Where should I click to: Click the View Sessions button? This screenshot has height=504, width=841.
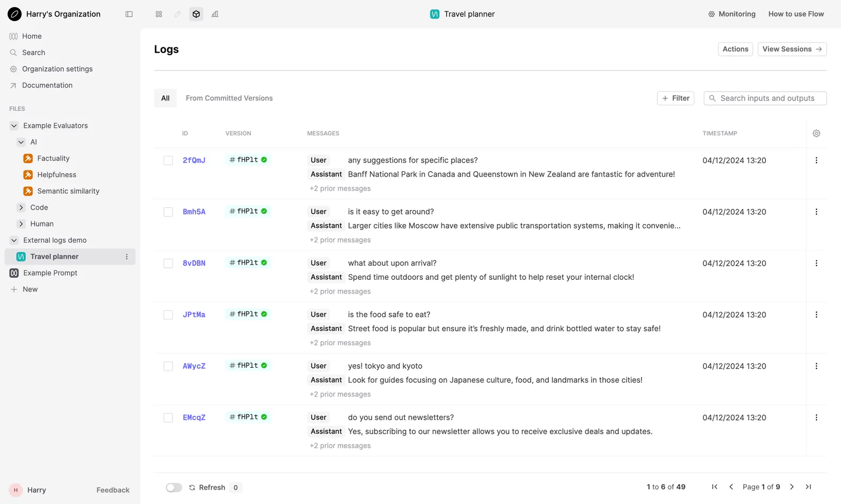pos(792,49)
